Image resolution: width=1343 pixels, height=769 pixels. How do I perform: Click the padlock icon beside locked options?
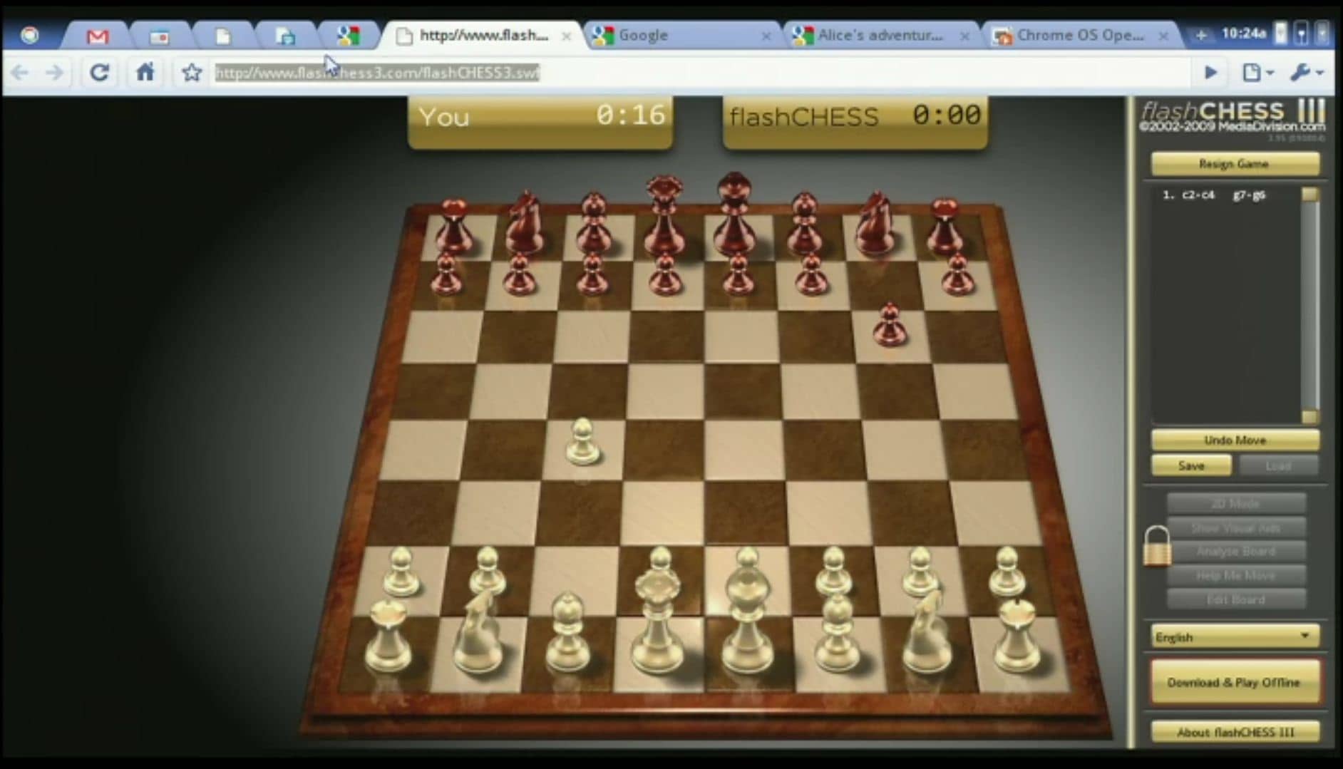1157,547
